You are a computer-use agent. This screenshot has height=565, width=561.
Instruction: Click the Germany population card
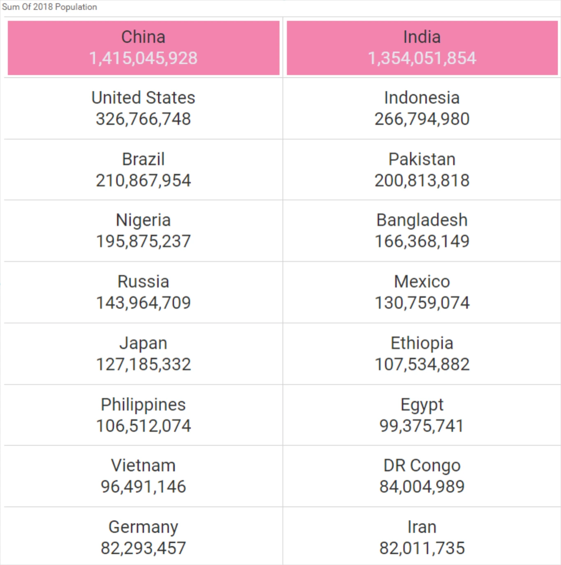coord(143,537)
